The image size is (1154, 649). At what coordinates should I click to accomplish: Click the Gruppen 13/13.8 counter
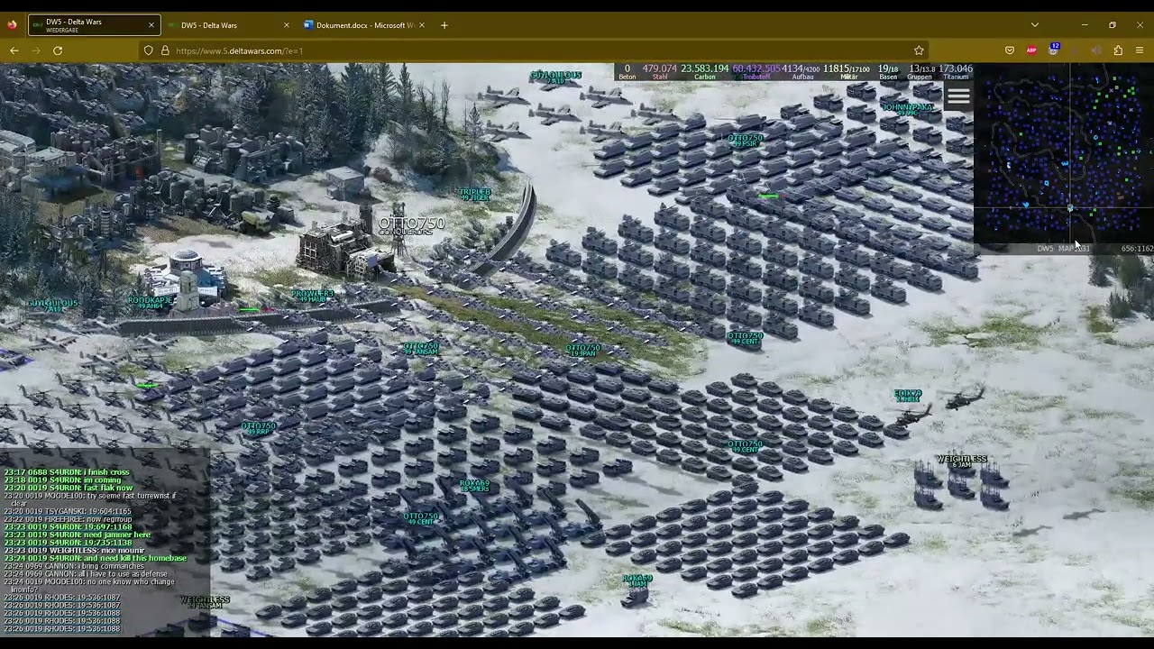click(x=921, y=72)
